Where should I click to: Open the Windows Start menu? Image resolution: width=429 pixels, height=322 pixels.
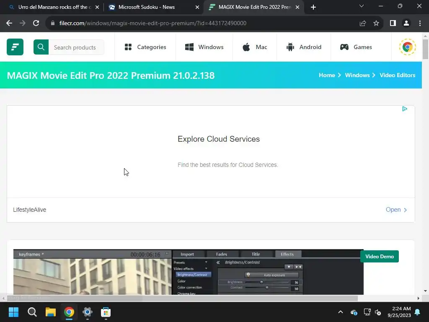point(13,312)
